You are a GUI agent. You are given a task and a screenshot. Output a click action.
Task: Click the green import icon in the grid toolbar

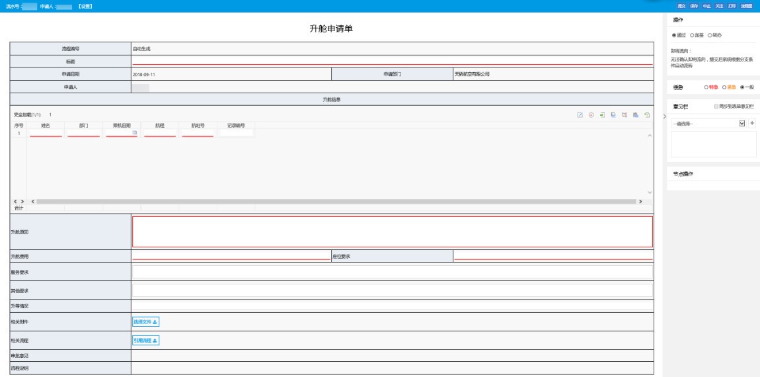tap(602, 115)
